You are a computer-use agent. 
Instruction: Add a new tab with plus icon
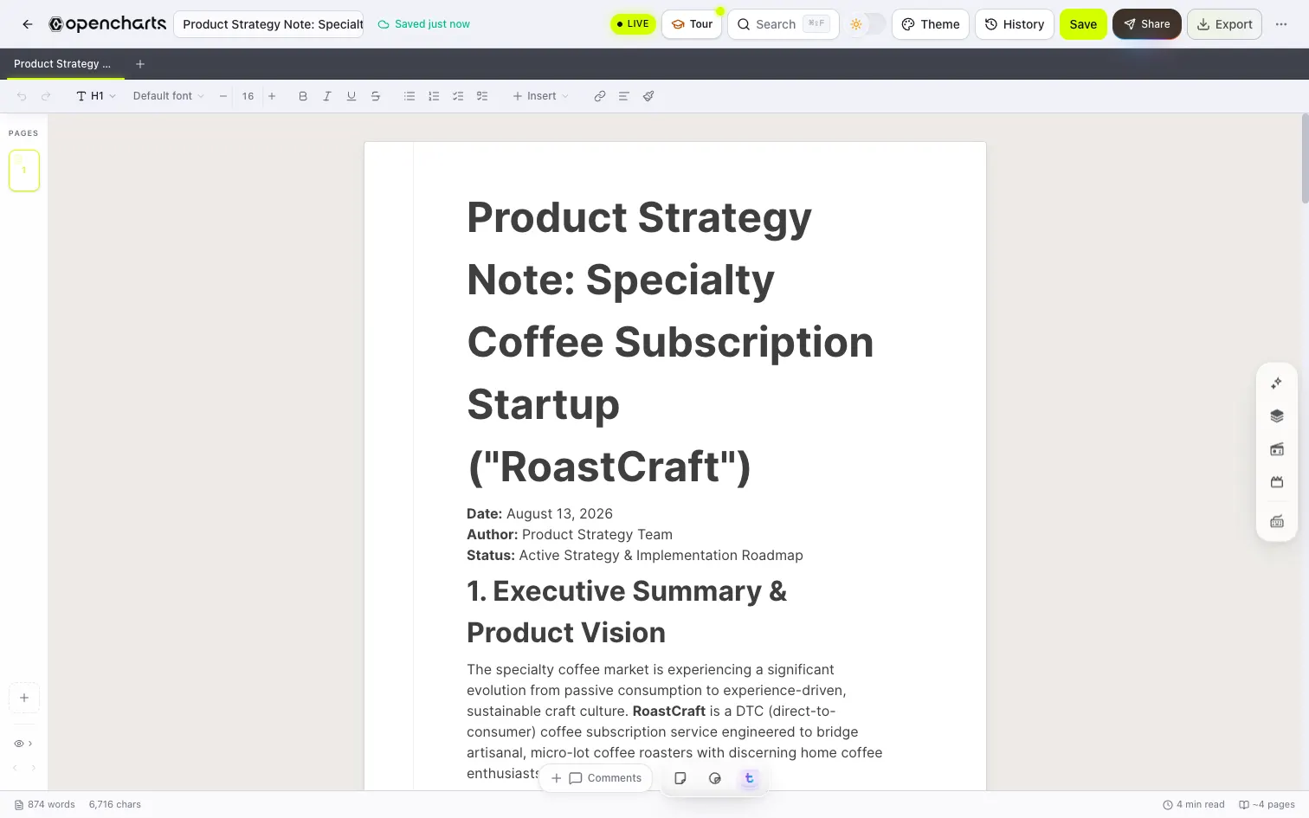pos(140,64)
